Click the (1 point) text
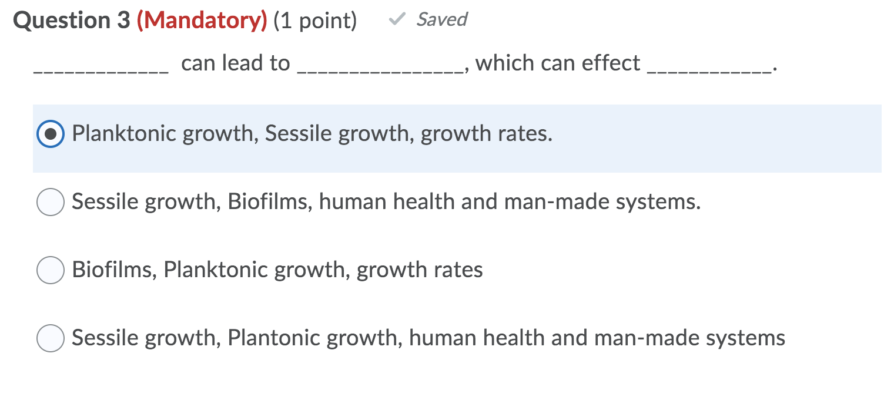 pos(315,19)
